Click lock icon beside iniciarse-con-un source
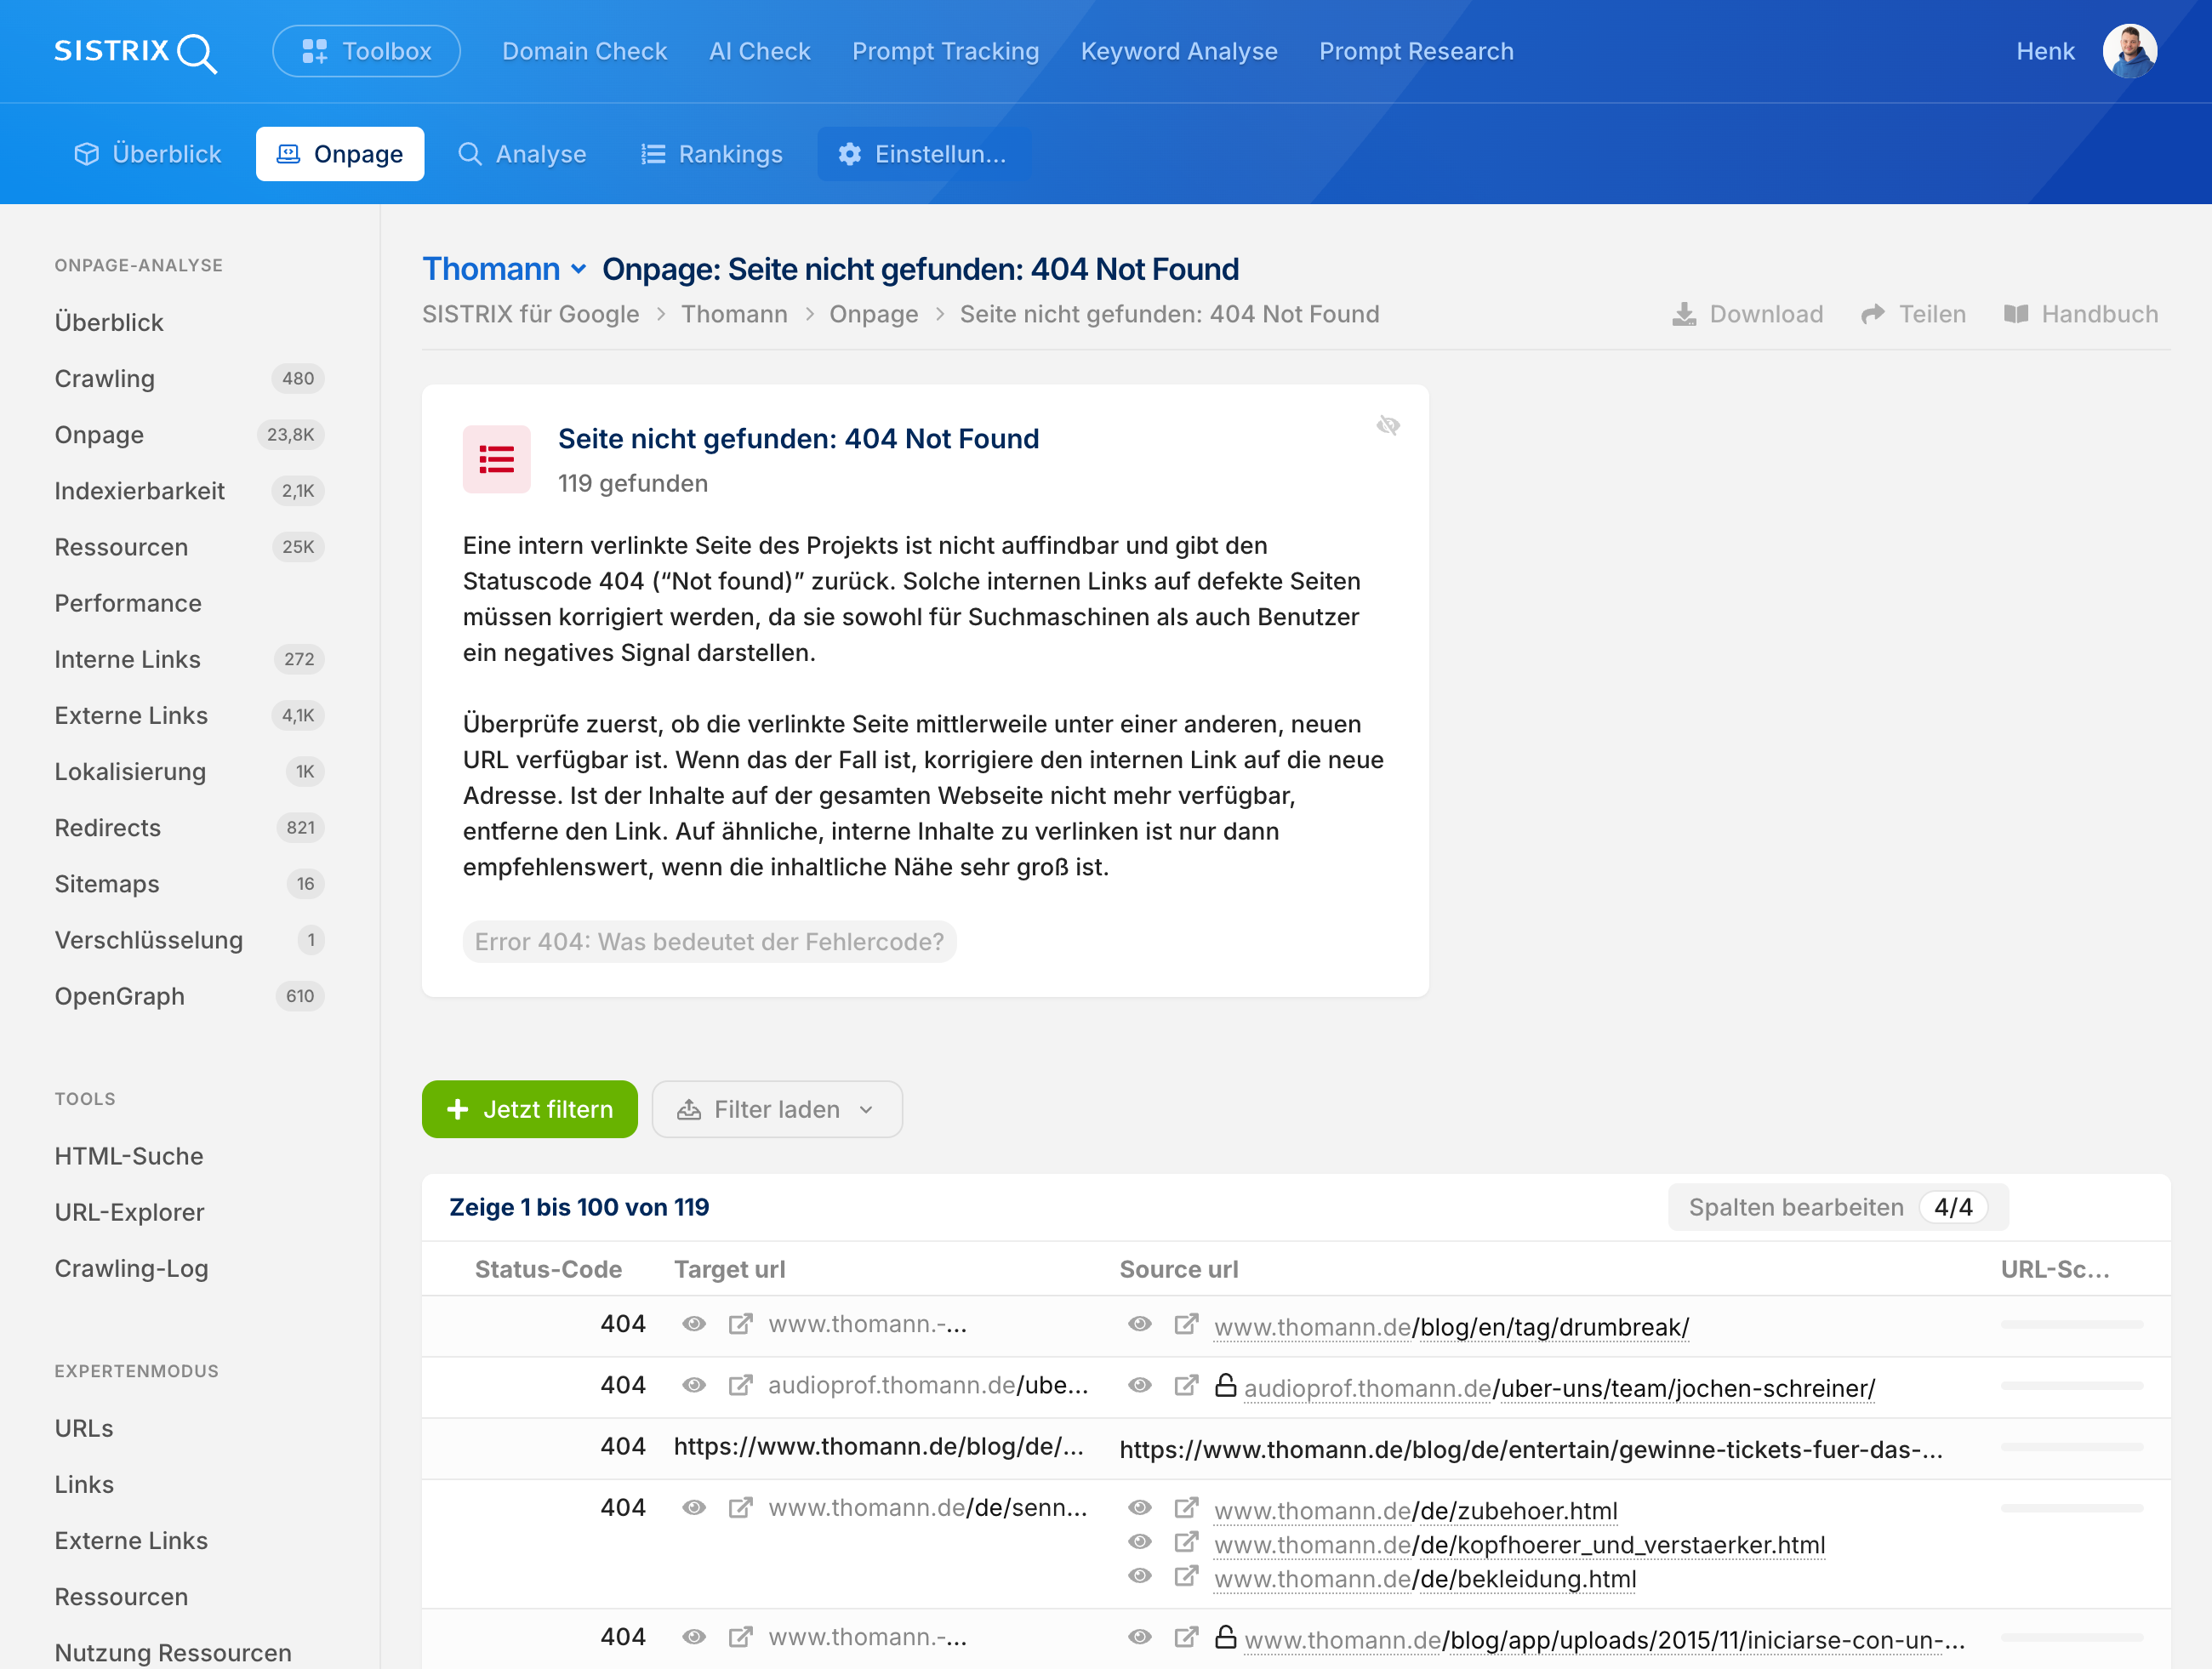The width and height of the screenshot is (2212, 1669). click(1225, 1637)
